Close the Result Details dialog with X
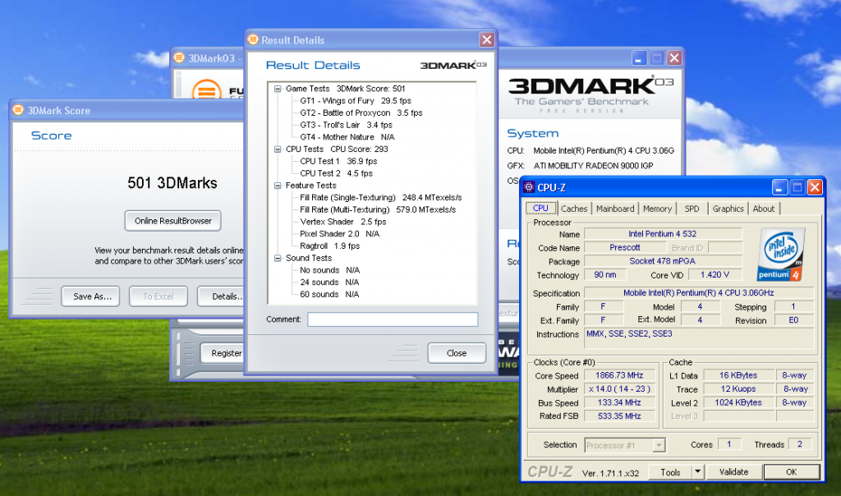 486,39
